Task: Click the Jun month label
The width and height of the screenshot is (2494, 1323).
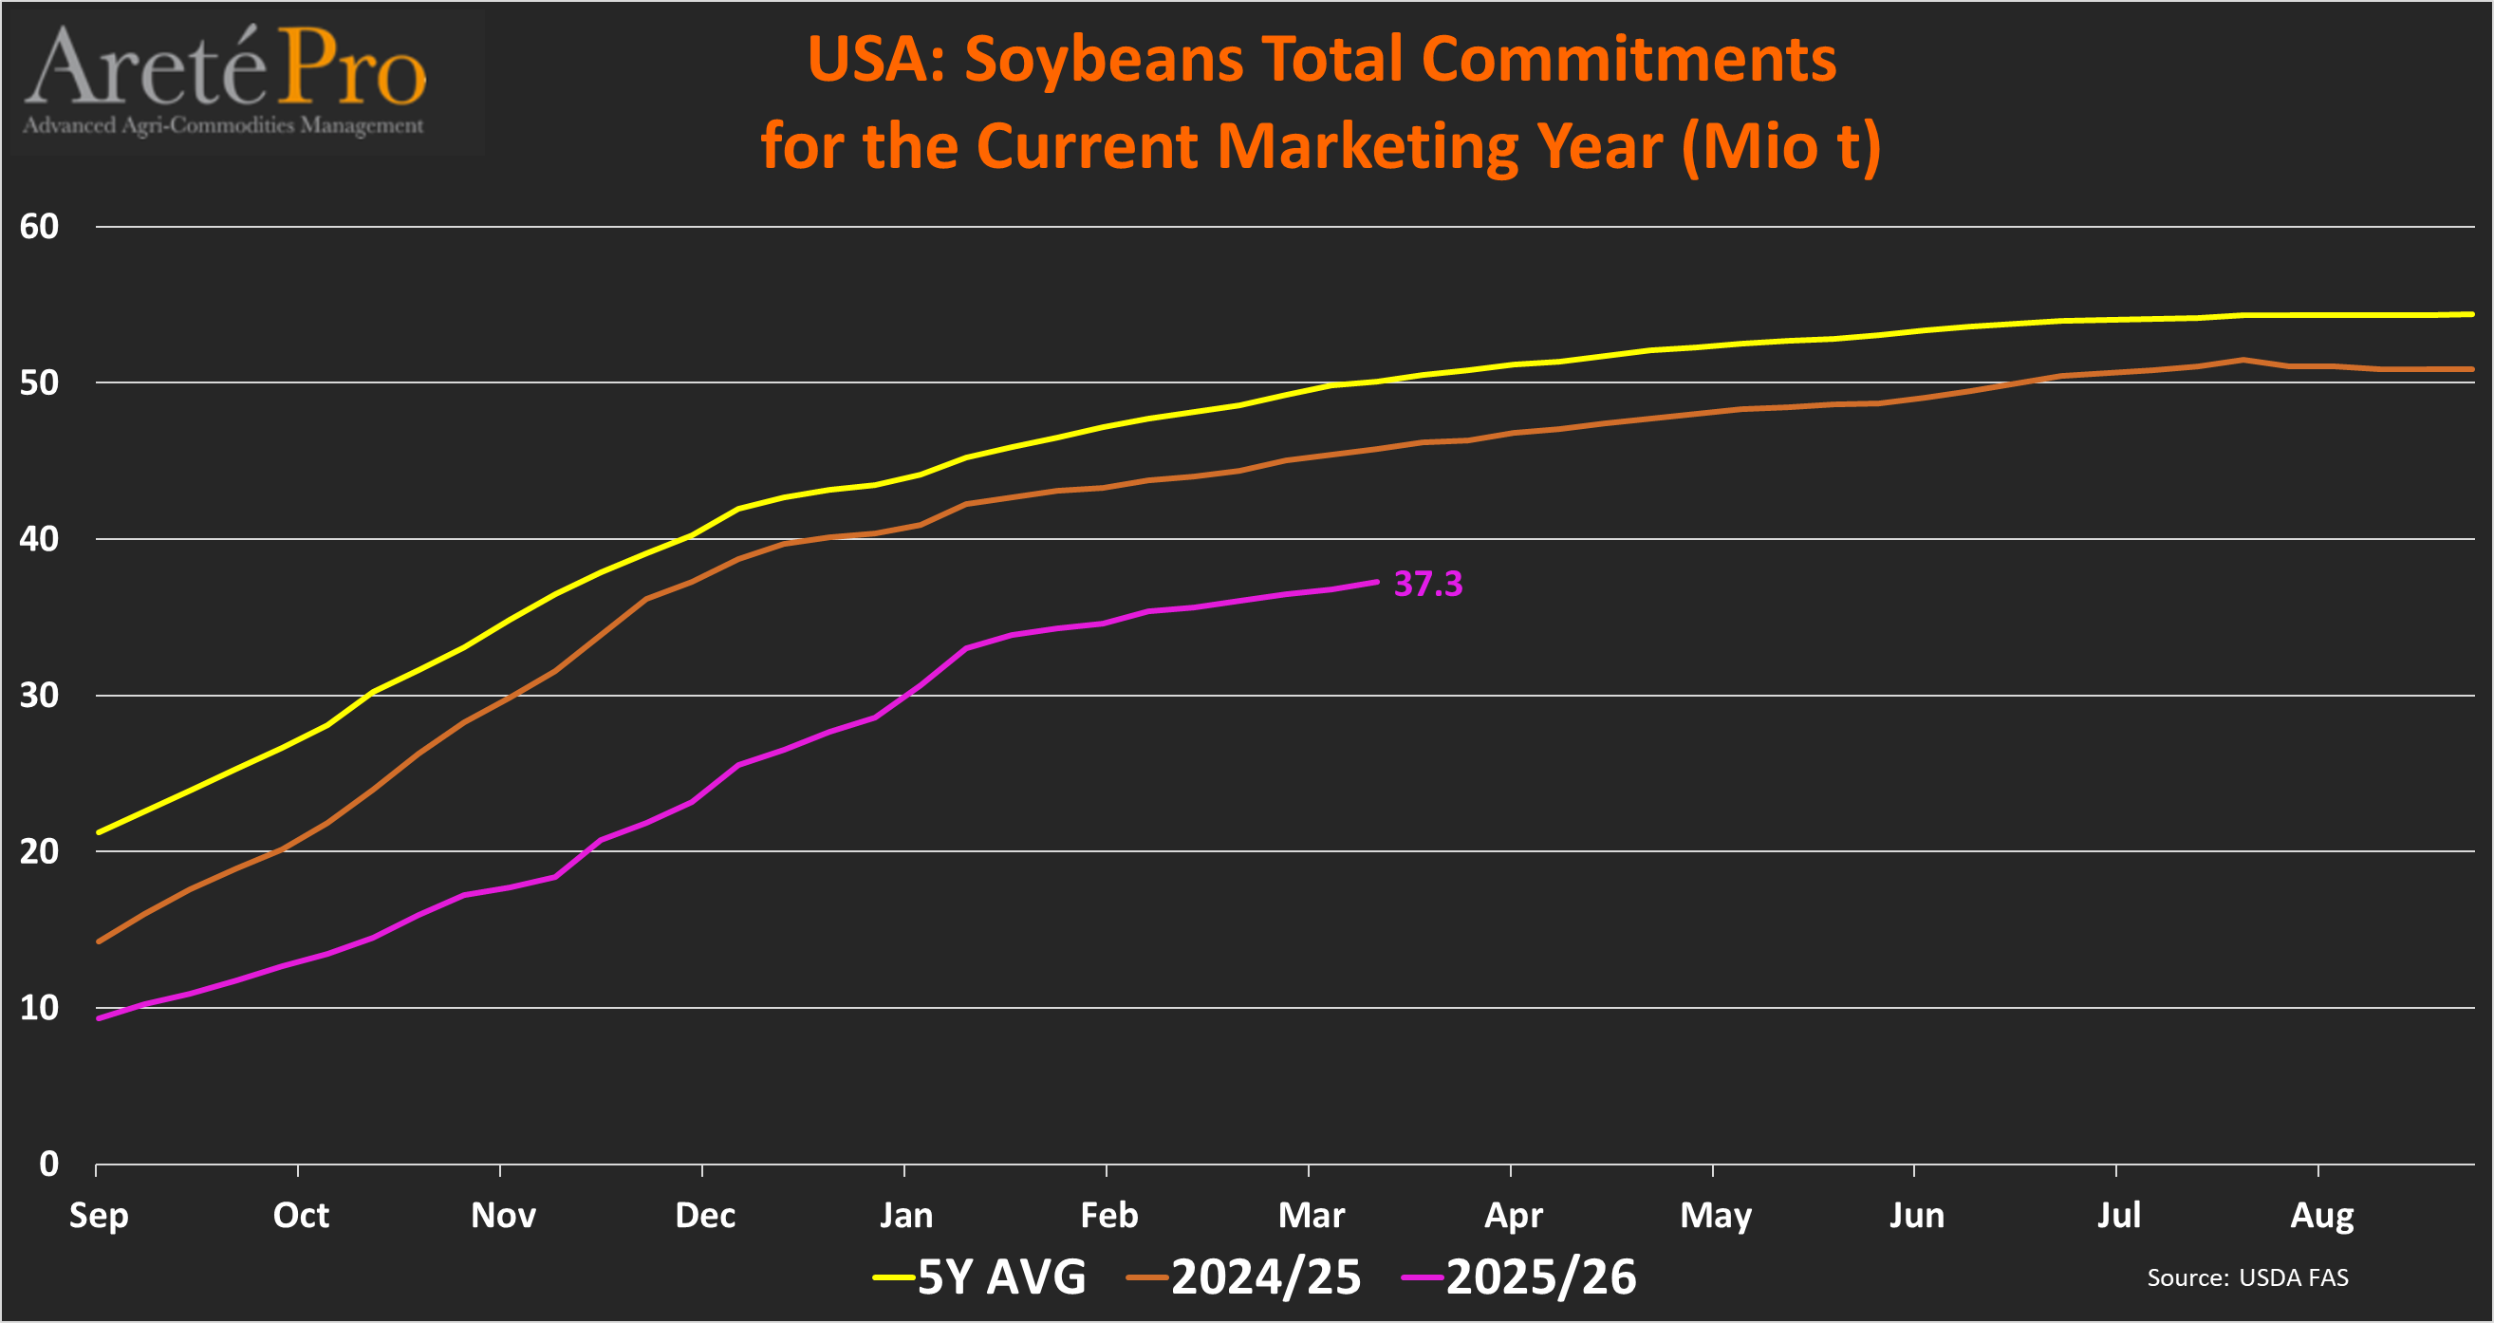Action: [1916, 1216]
